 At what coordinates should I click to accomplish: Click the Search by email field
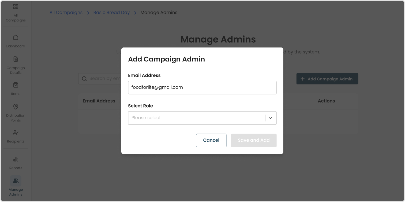[100, 79]
